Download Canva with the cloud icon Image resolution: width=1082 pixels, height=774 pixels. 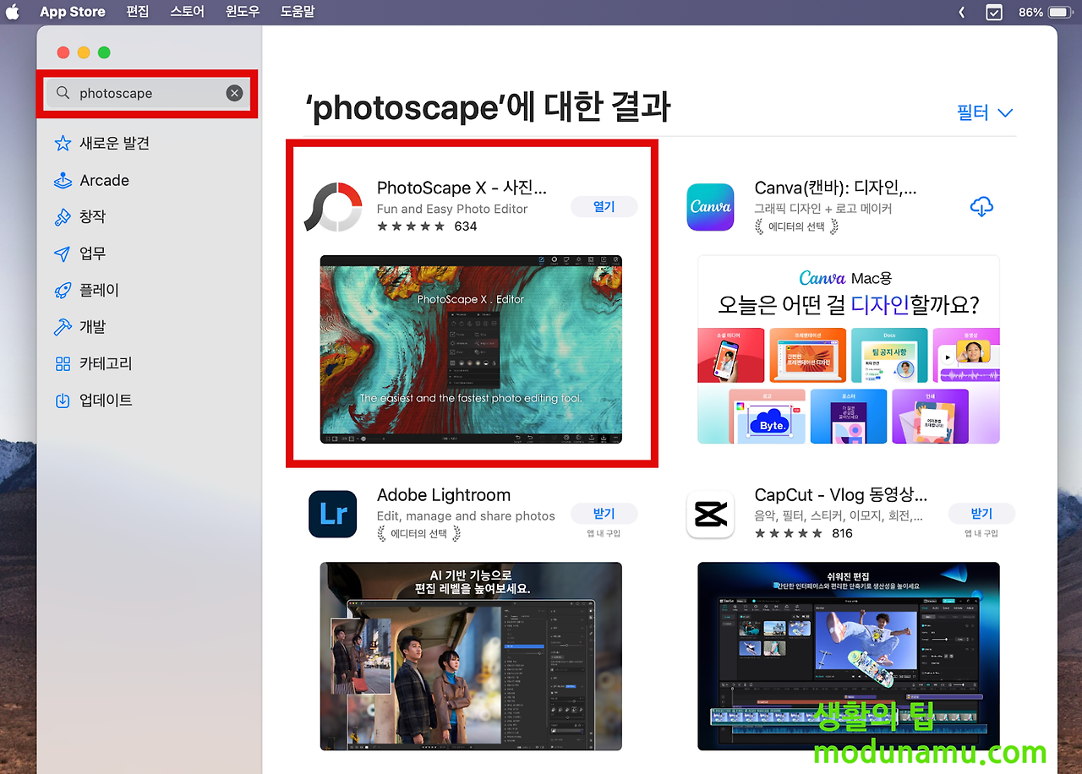point(981,206)
